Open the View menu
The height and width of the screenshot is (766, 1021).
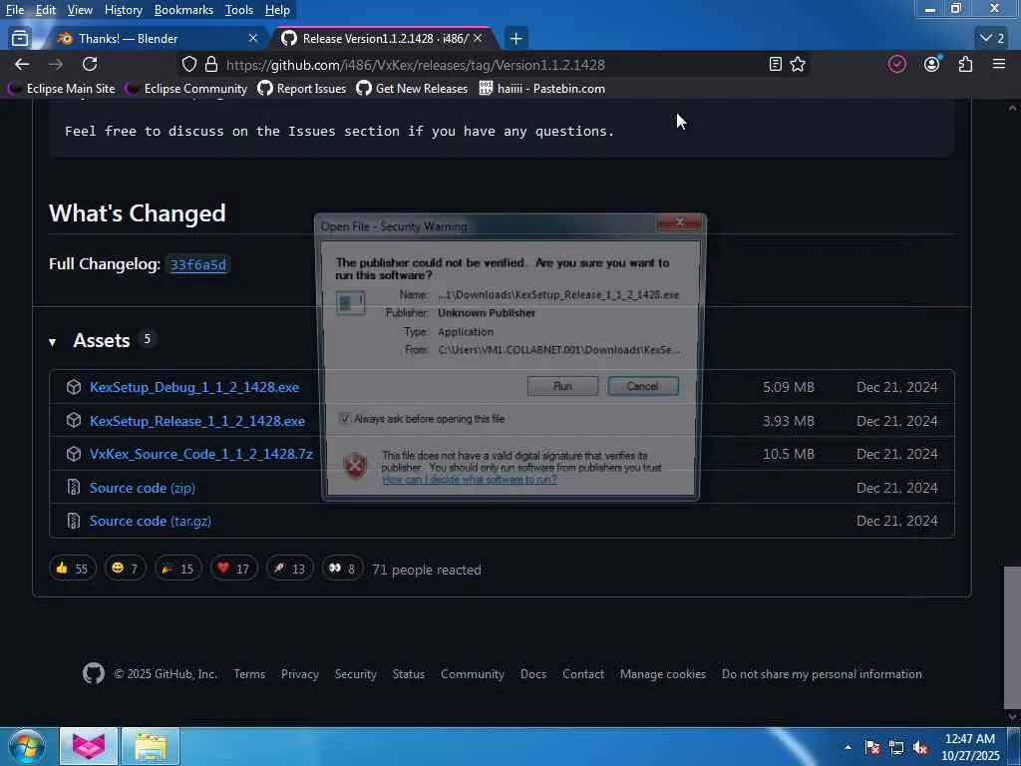(x=80, y=10)
